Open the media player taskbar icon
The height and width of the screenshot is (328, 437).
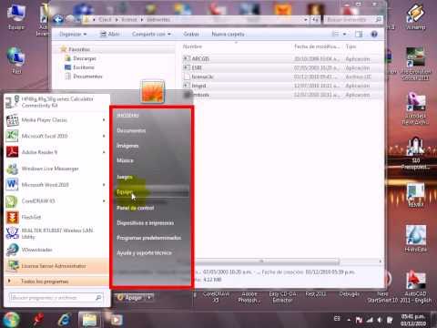[x=116, y=320]
